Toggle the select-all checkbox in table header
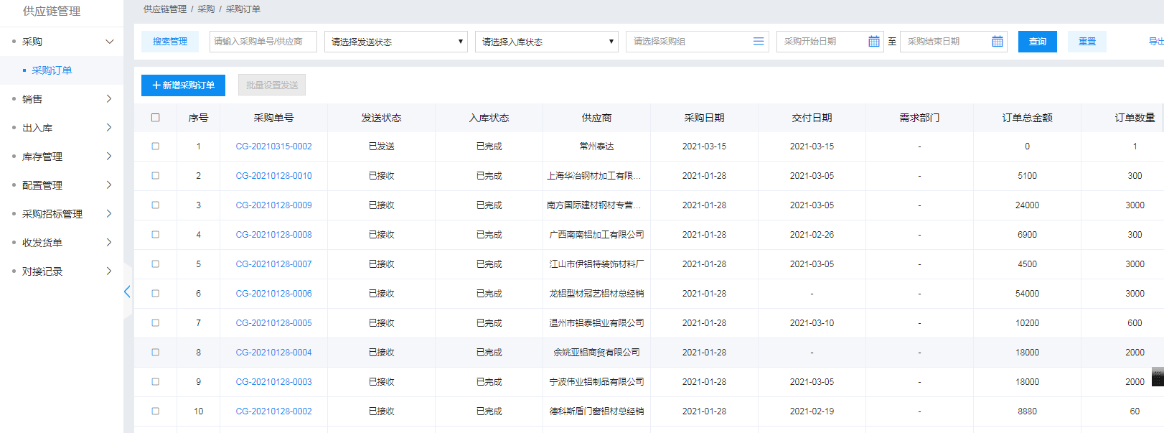 (155, 118)
